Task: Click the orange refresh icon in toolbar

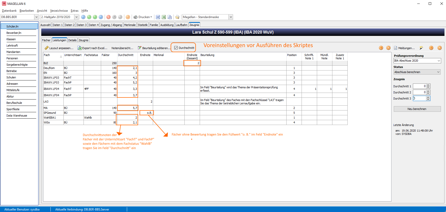Action: coord(128,17)
